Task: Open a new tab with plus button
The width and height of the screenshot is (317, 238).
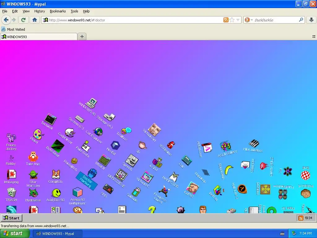Action: pyautogui.click(x=82, y=37)
